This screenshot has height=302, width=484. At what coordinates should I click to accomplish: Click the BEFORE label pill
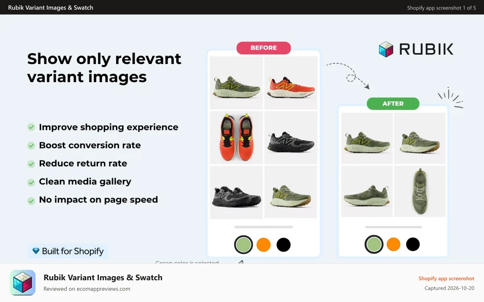pyautogui.click(x=263, y=48)
